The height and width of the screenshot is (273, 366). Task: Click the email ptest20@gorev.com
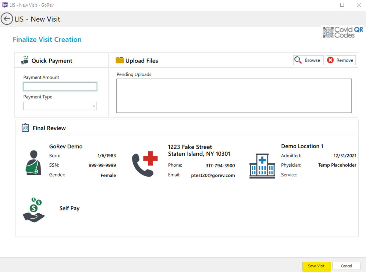[x=213, y=175]
